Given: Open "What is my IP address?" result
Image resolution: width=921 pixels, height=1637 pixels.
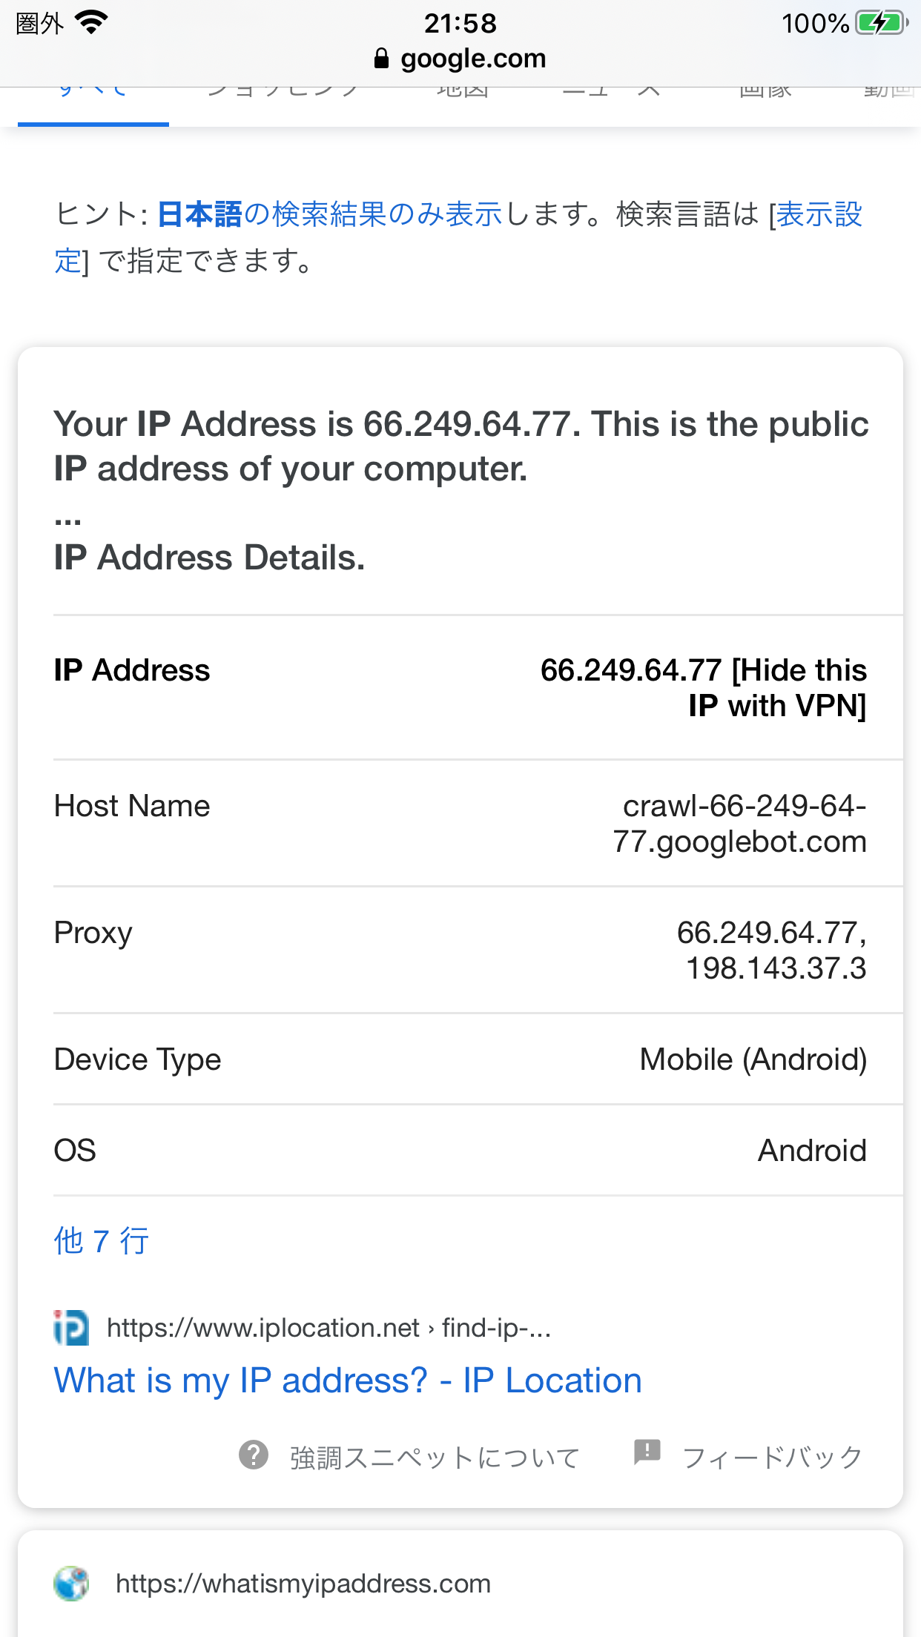Looking at the screenshot, I should [x=348, y=1381].
